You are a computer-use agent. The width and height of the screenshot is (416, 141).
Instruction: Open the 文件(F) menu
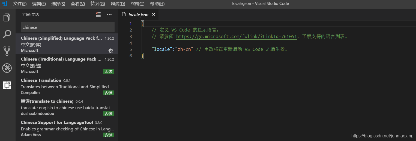pos(20,4)
